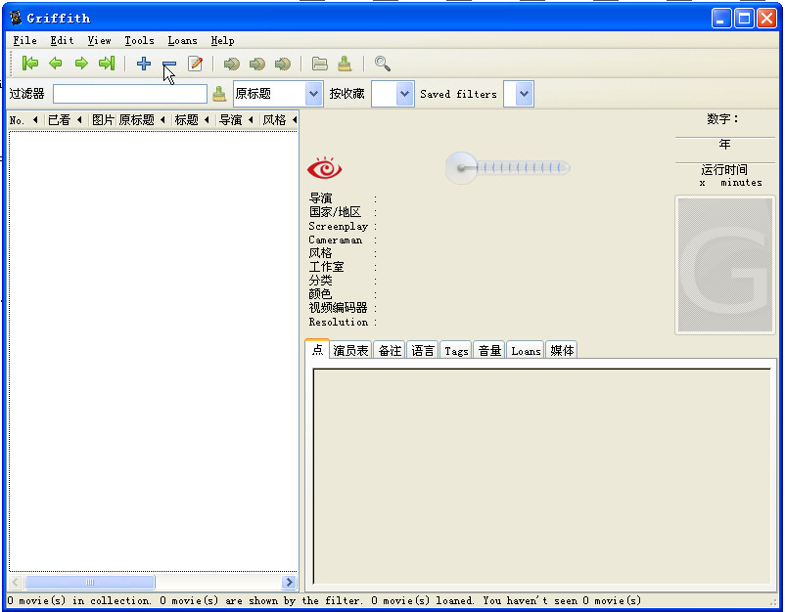The width and height of the screenshot is (785, 612).
Task: Minimize the Griffith window
Action: click(721, 19)
